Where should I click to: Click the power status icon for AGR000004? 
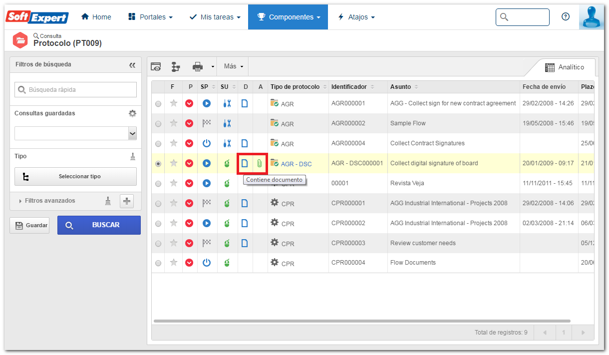(207, 143)
